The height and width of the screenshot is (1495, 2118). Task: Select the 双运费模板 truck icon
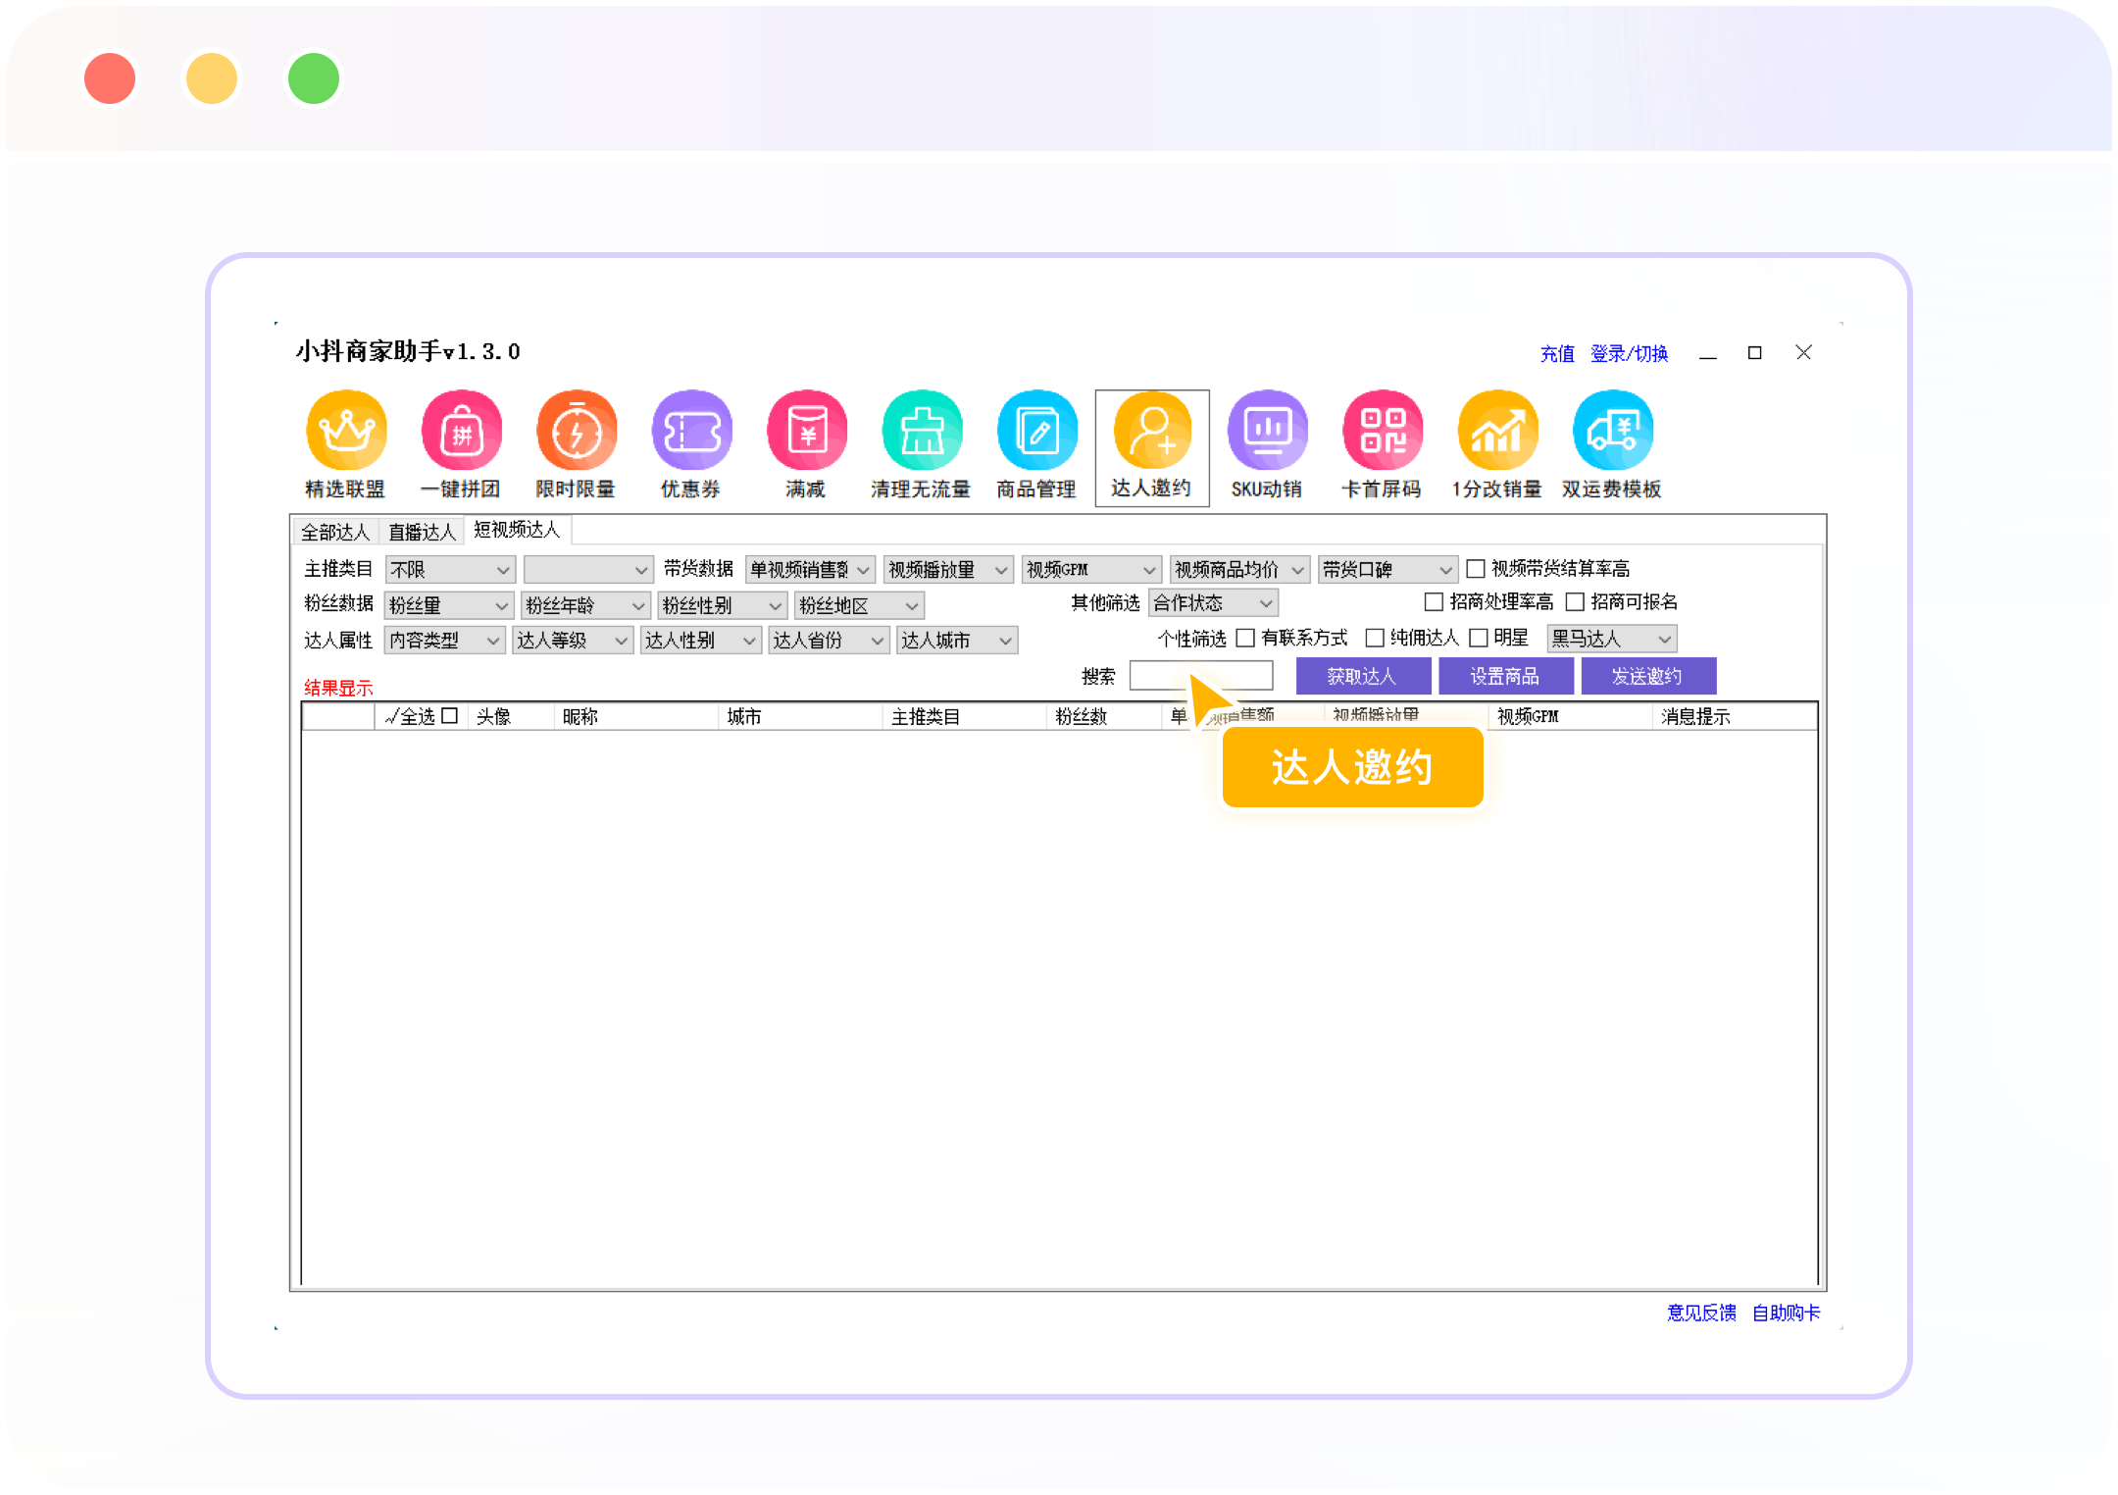tap(1612, 432)
